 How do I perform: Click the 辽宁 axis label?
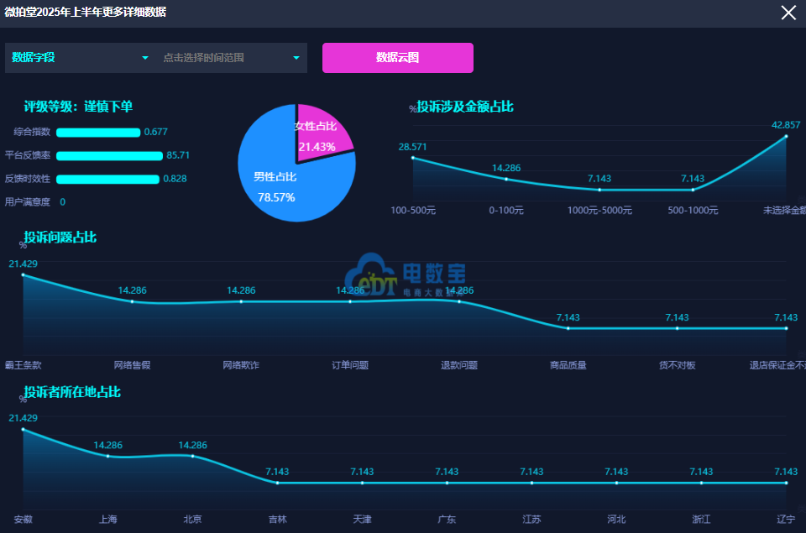[786, 519]
